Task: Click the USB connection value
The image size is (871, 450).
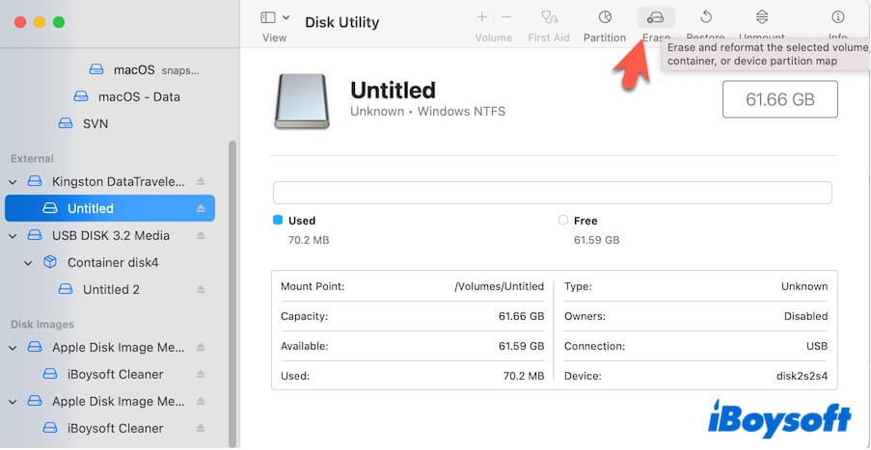Action: [x=817, y=346]
